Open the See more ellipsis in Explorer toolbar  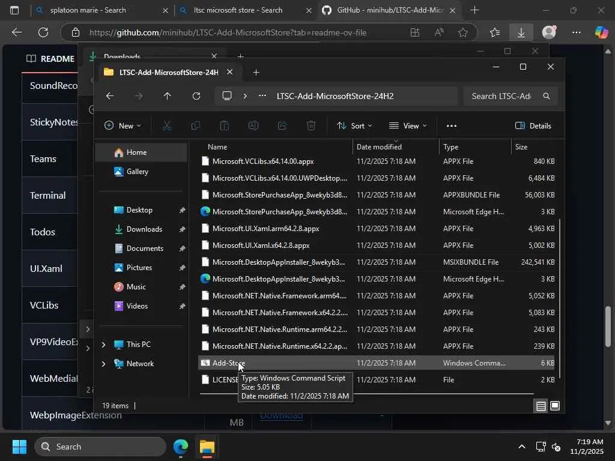pyautogui.click(x=452, y=126)
